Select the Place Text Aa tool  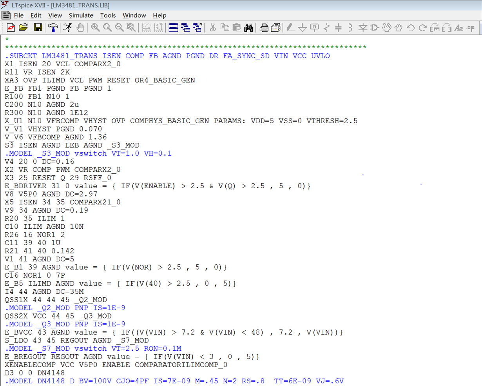coord(459,27)
